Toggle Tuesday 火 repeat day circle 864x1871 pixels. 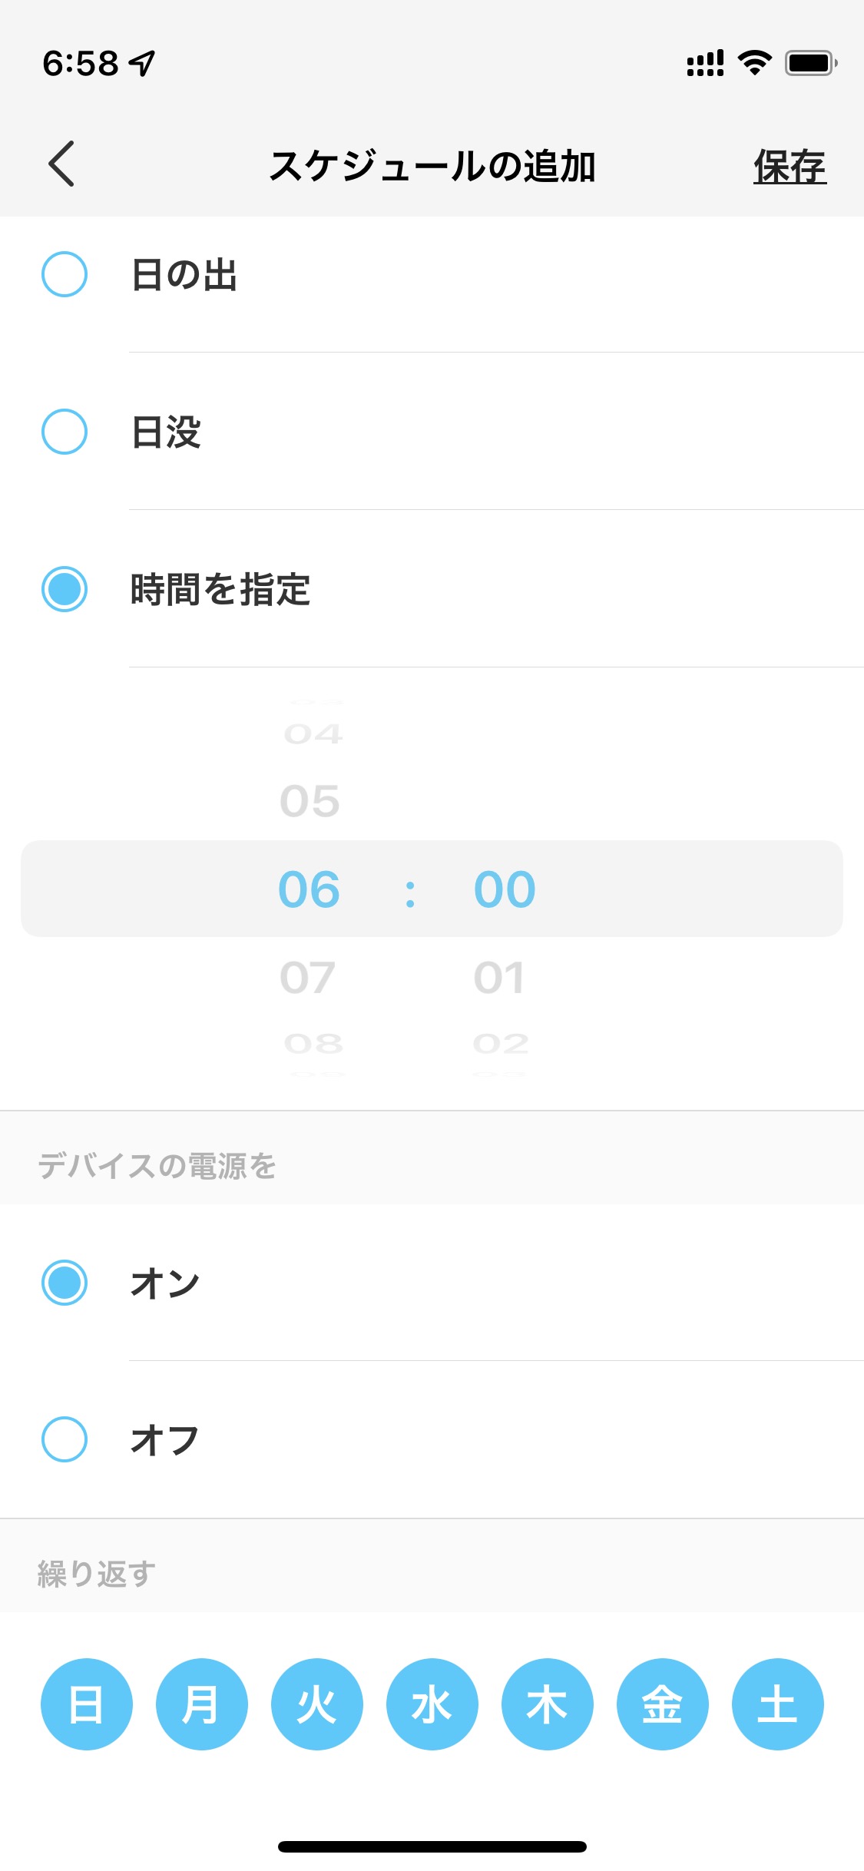317,1704
